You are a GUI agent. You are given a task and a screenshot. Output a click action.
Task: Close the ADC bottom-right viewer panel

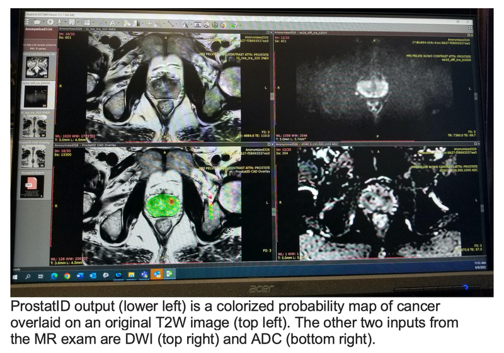pyautogui.click(x=479, y=144)
